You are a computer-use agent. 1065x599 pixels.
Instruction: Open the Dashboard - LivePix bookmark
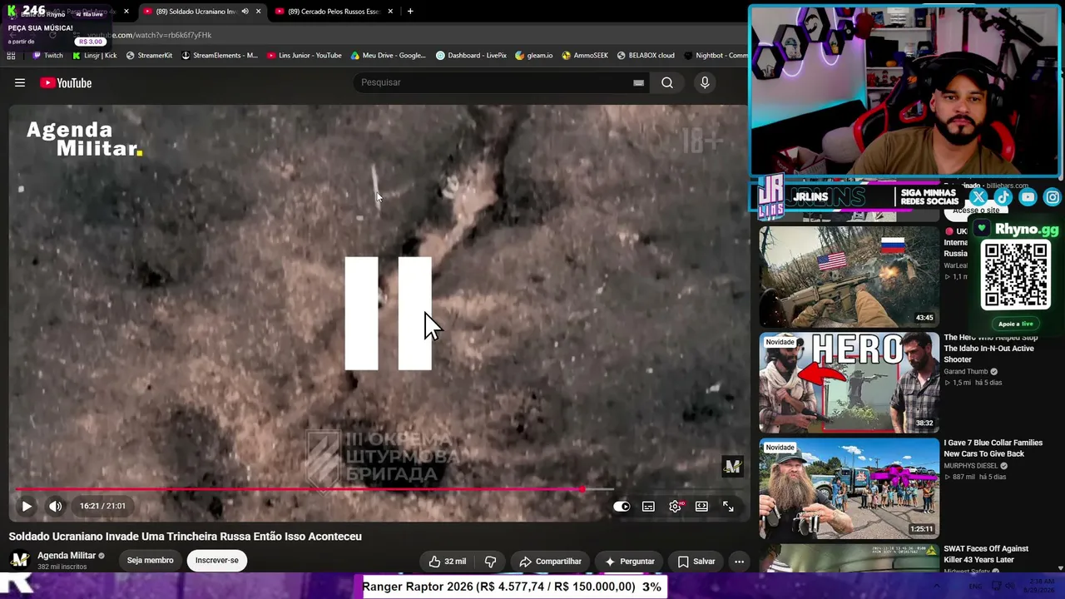coord(471,56)
